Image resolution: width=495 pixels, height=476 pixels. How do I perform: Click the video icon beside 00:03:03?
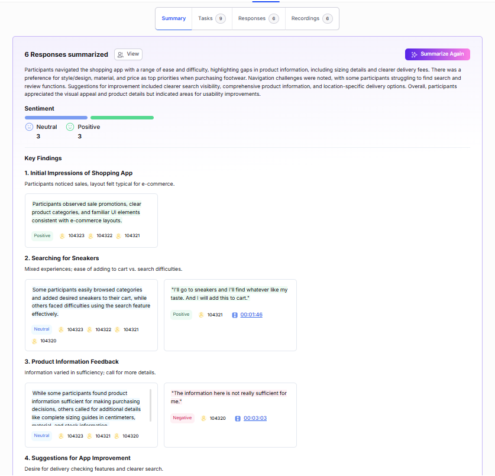(238, 419)
